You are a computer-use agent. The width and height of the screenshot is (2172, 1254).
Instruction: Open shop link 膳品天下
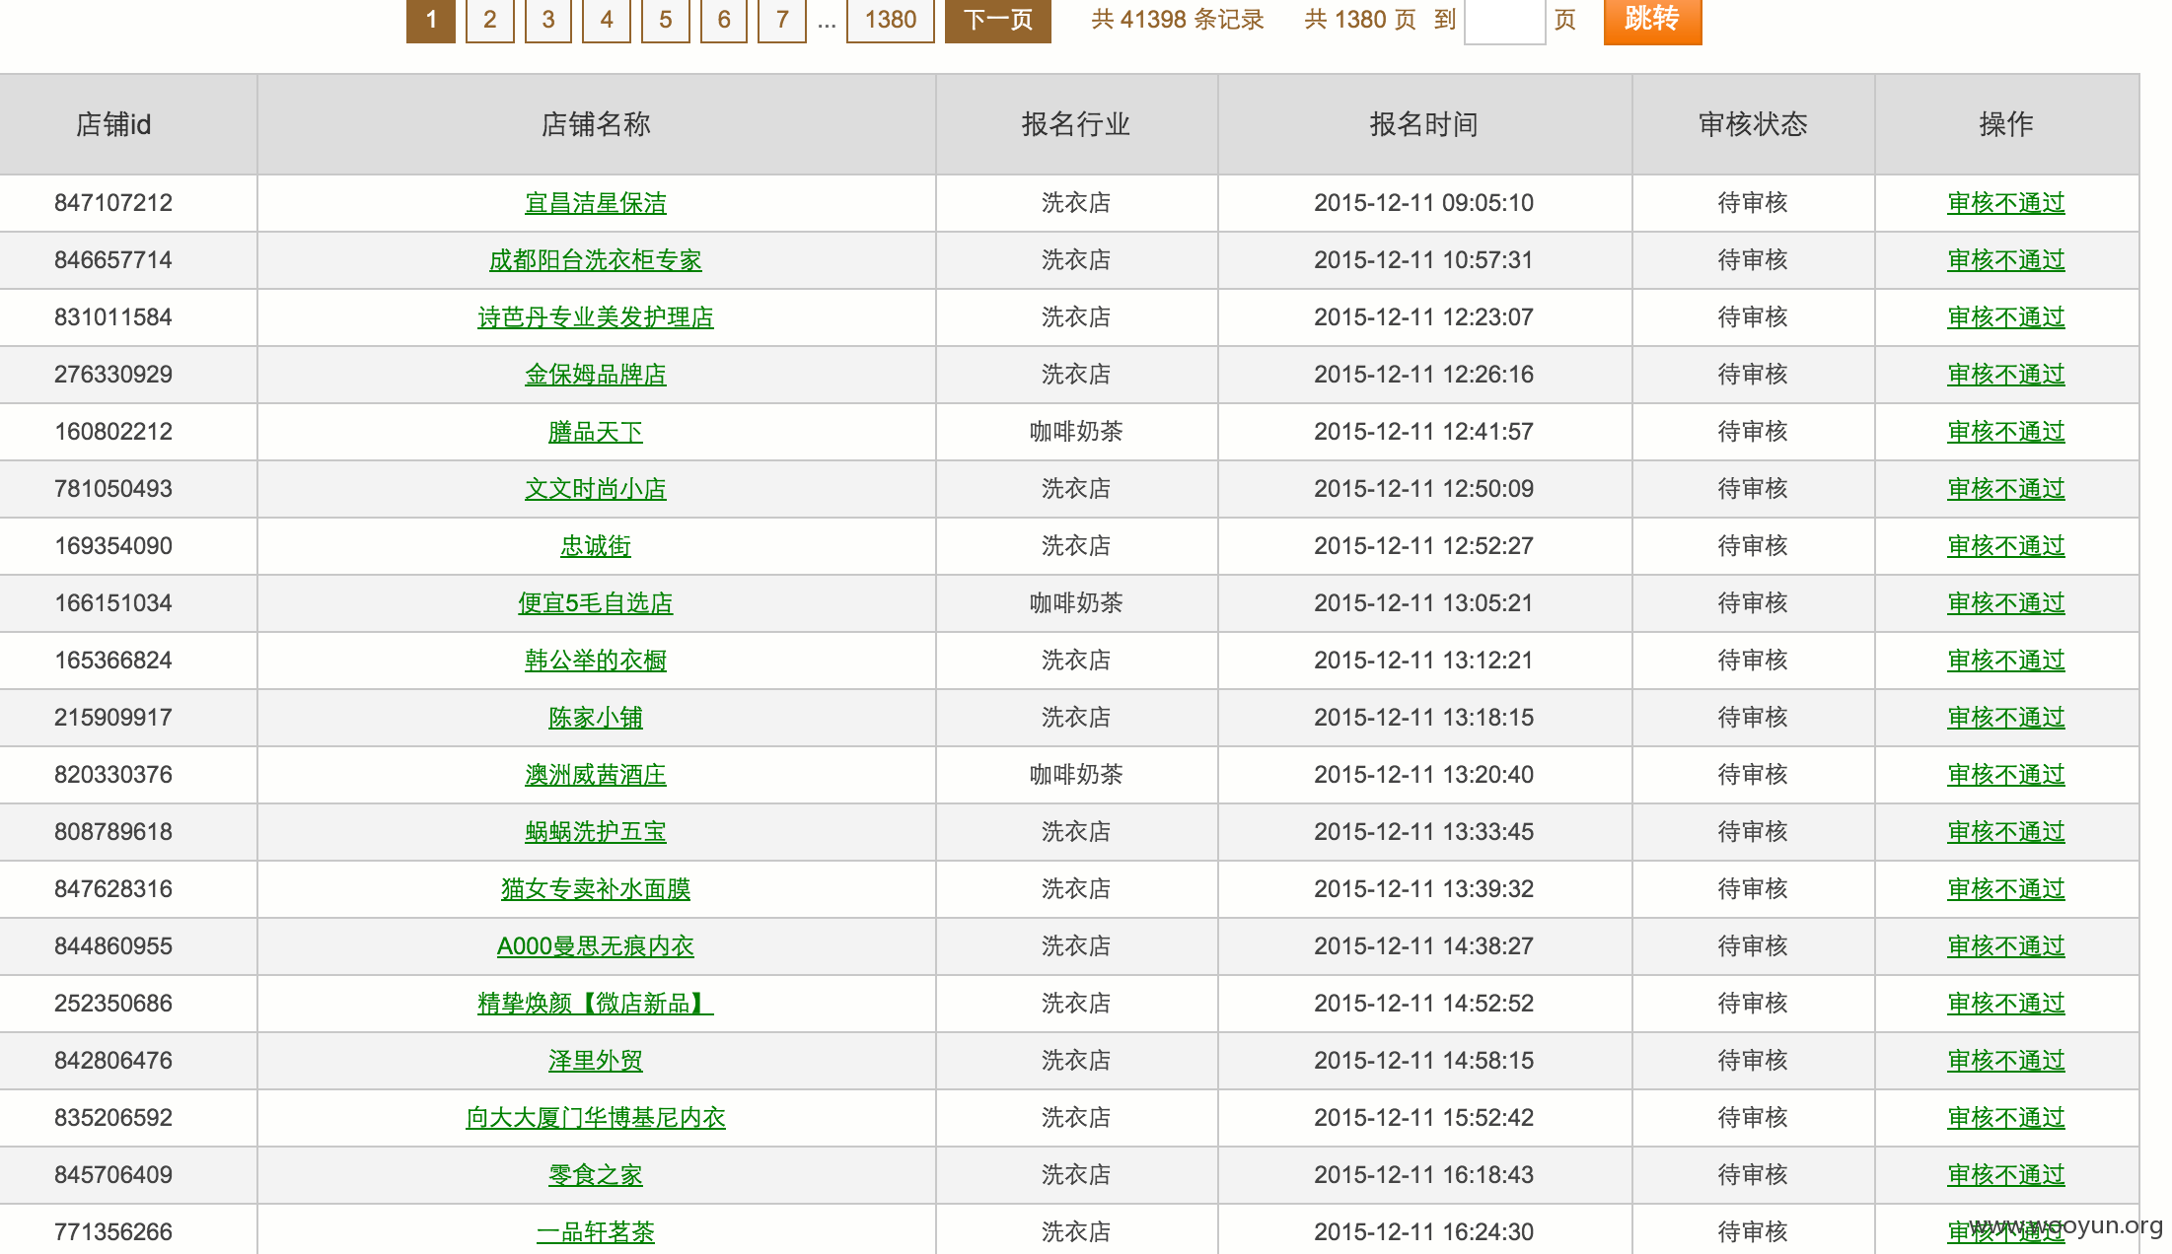tap(596, 432)
